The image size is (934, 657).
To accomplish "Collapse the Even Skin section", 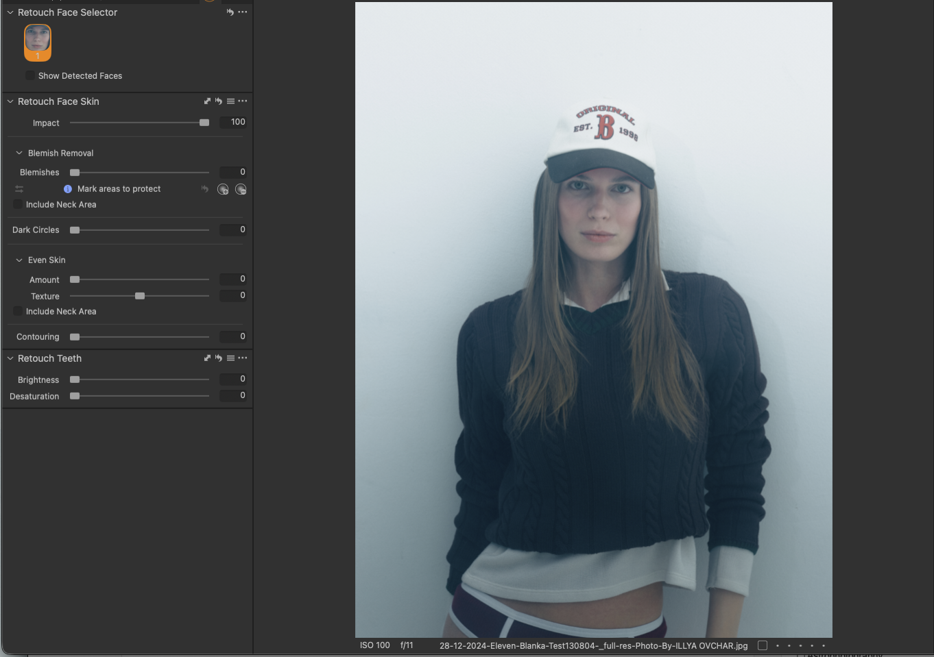I will pyautogui.click(x=19, y=260).
